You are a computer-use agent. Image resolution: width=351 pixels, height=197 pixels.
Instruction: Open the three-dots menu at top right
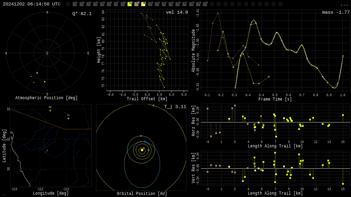[x=344, y=4]
